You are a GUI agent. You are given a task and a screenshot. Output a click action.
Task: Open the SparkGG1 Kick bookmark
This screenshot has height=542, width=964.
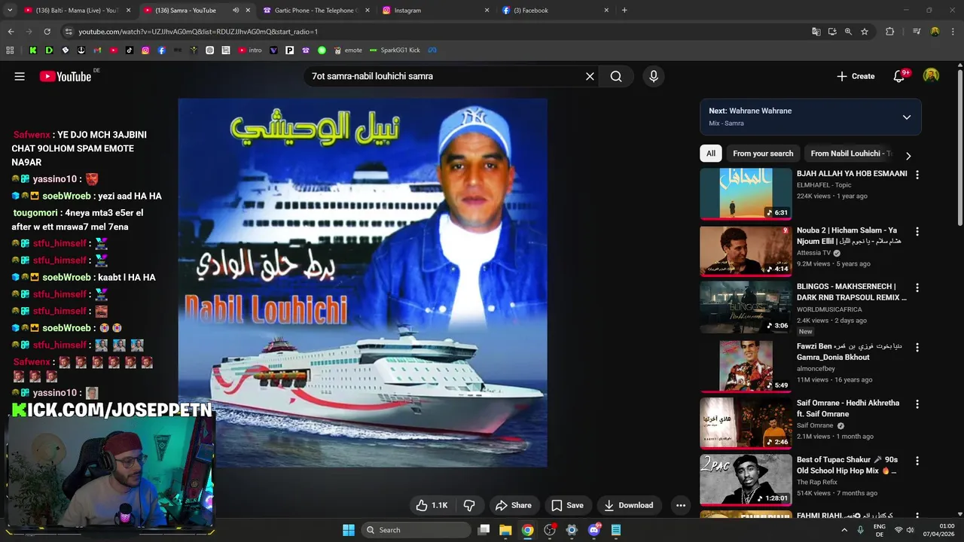tap(395, 50)
